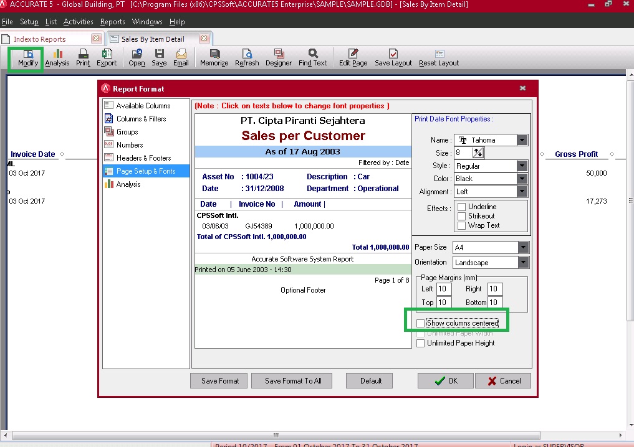
Task: Toggle the Underline effect checkbox
Action: click(x=462, y=207)
